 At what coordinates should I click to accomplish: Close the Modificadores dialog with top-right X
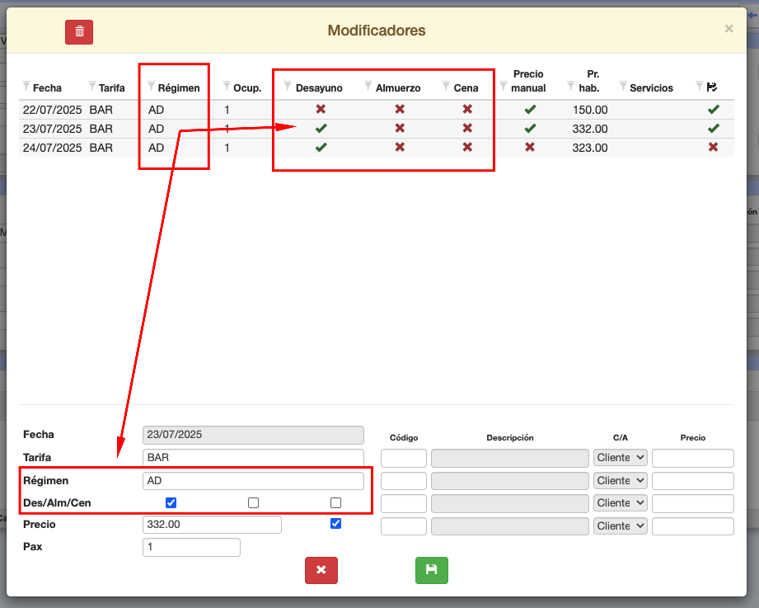(729, 29)
